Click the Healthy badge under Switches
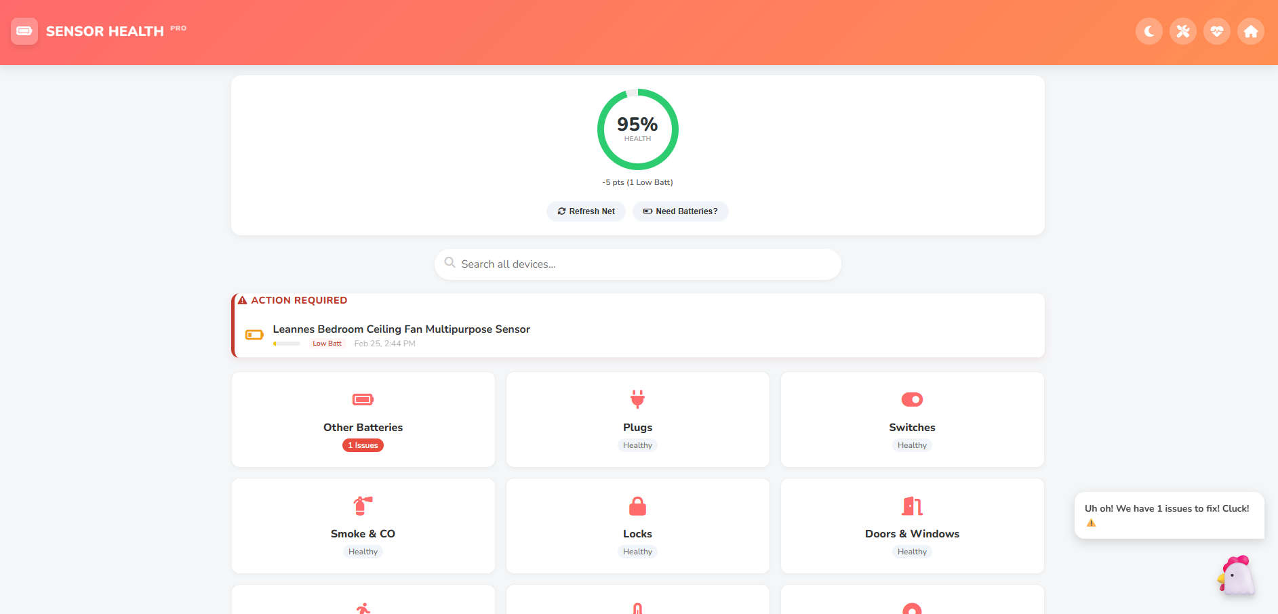This screenshot has width=1278, height=614. coord(913,445)
